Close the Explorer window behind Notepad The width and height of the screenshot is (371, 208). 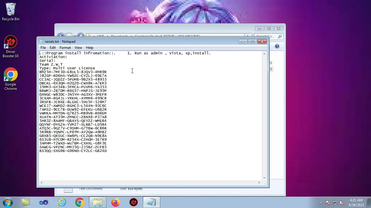tap(279, 29)
